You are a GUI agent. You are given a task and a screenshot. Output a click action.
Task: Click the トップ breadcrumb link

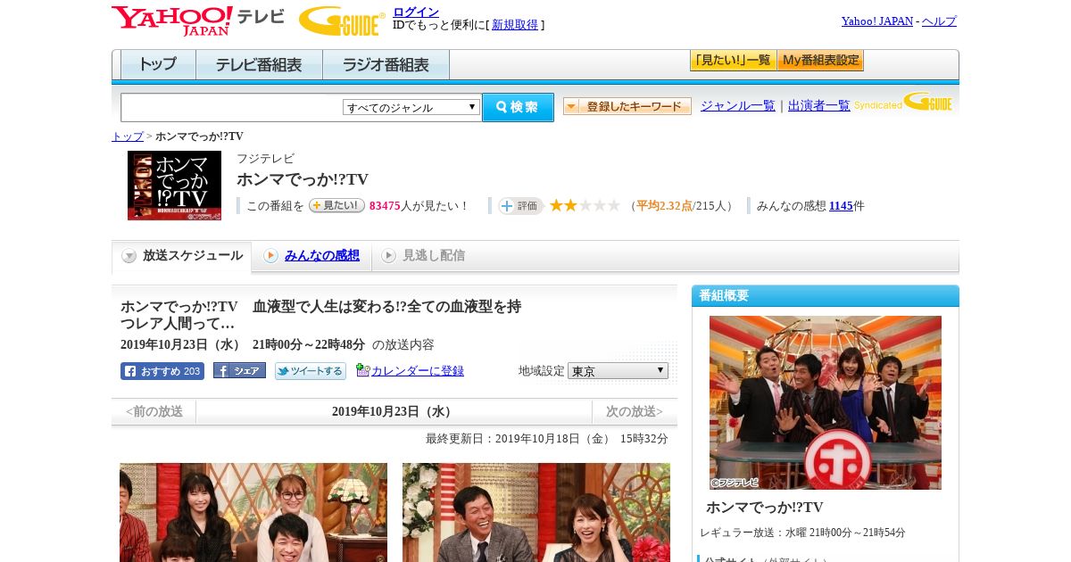pos(128,136)
